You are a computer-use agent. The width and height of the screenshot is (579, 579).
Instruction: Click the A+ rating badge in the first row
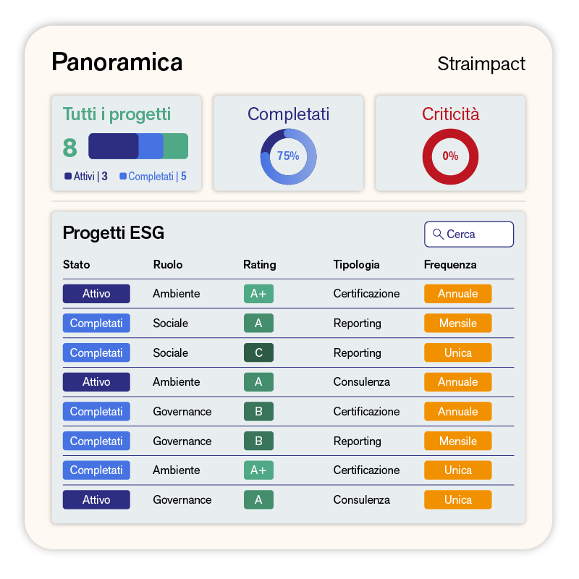click(x=258, y=294)
